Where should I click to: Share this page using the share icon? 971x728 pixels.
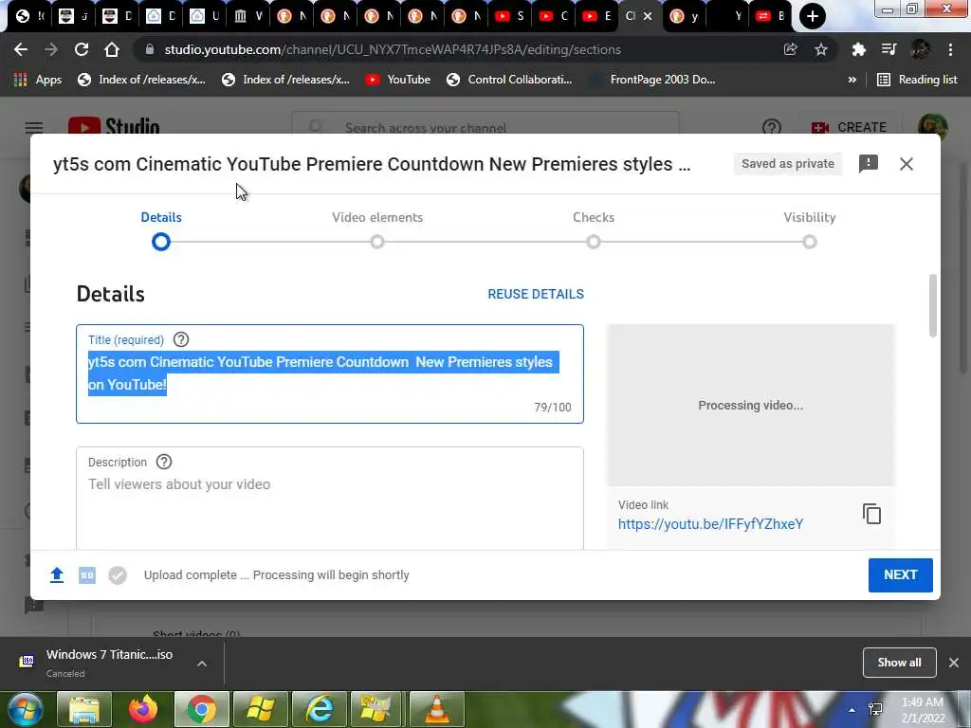point(790,49)
